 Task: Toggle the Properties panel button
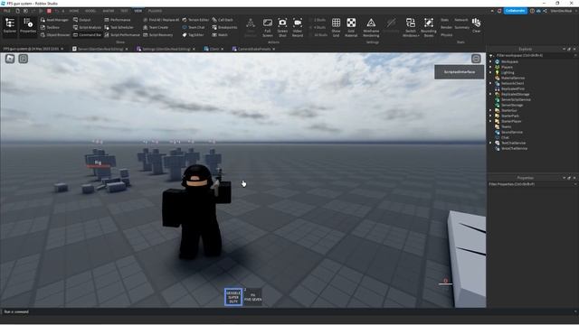(28, 26)
